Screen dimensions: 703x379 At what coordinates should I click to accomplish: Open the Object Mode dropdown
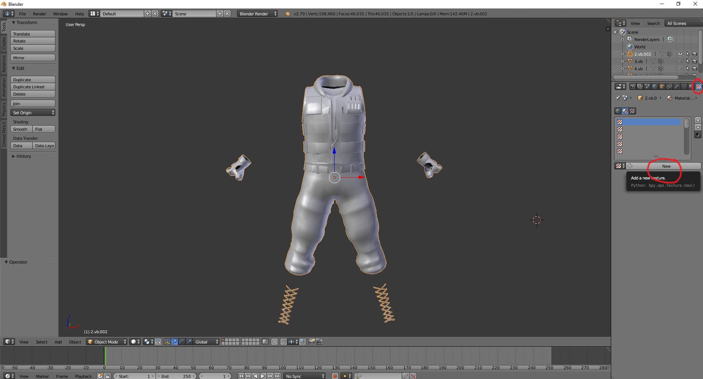point(107,342)
